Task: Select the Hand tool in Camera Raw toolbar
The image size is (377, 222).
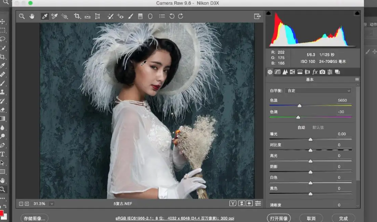Action: [x=32, y=16]
